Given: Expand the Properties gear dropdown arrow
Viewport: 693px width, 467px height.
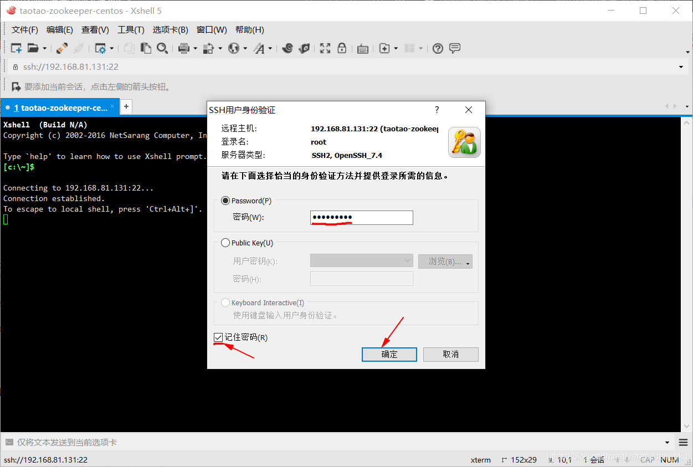Looking at the screenshot, I should click(x=111, y=49).
